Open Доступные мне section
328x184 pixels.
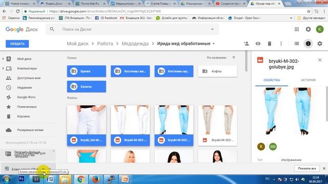pyautogui.click(x=29, y=78)
